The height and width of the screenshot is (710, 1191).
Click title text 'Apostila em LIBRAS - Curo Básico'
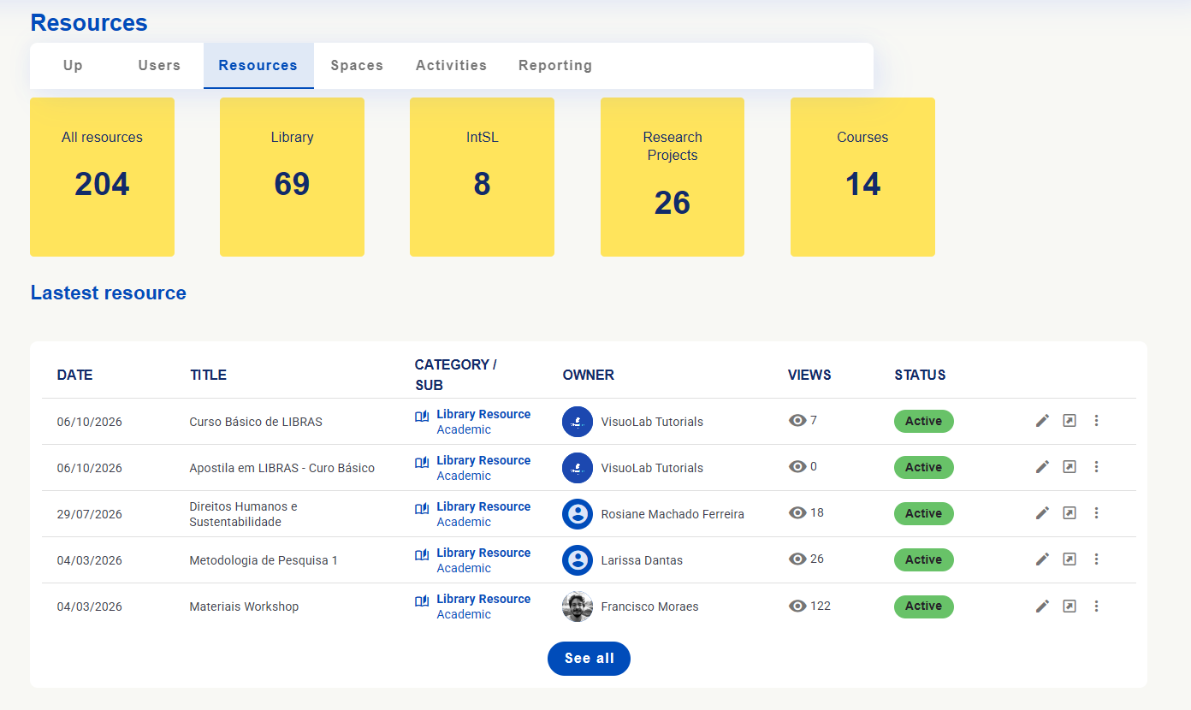[281, 468]
